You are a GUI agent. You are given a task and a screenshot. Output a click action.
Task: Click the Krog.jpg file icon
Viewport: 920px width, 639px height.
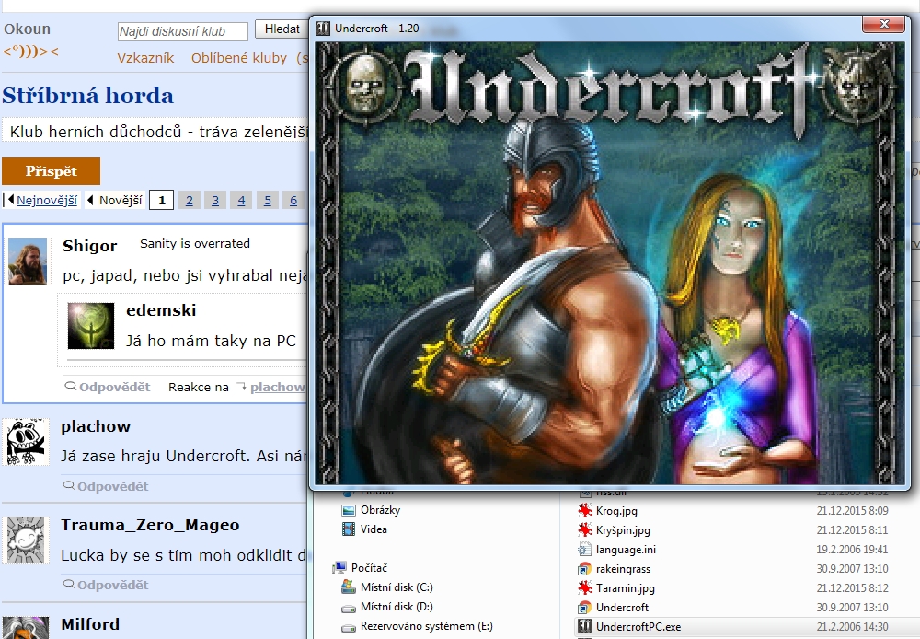[584, 510]
